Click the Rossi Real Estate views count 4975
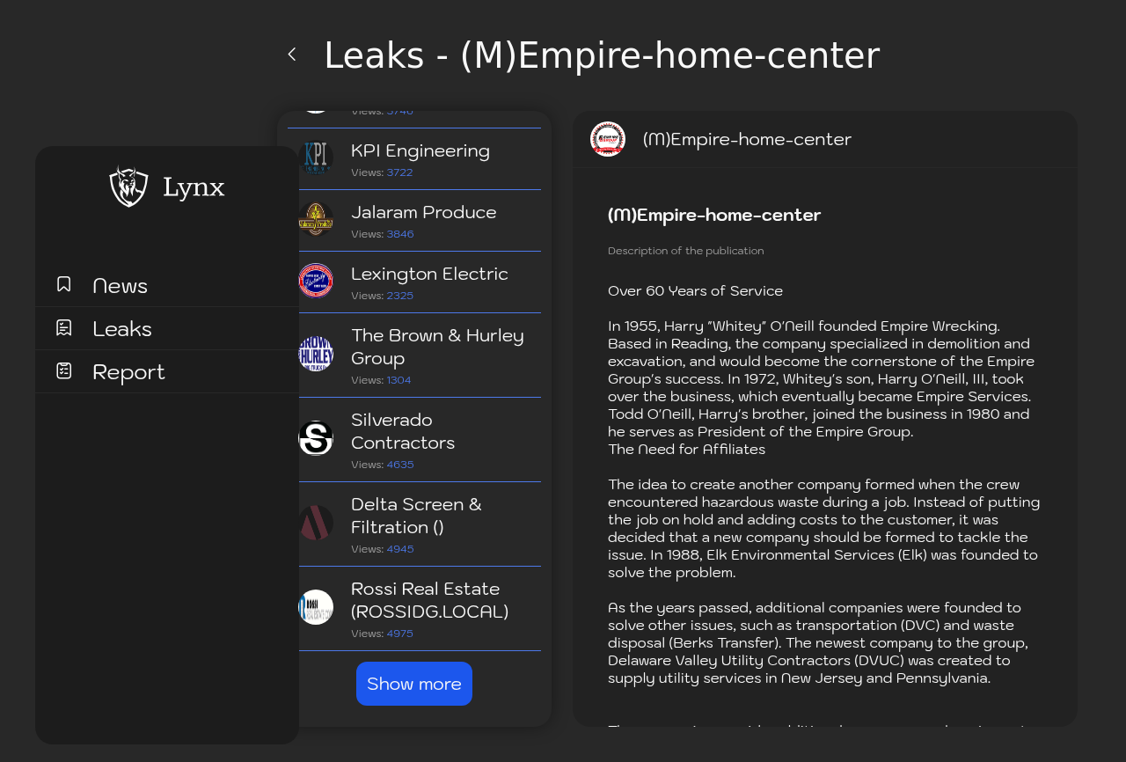Viewport: 1126px width, 762px height. (x=400, y=634)
